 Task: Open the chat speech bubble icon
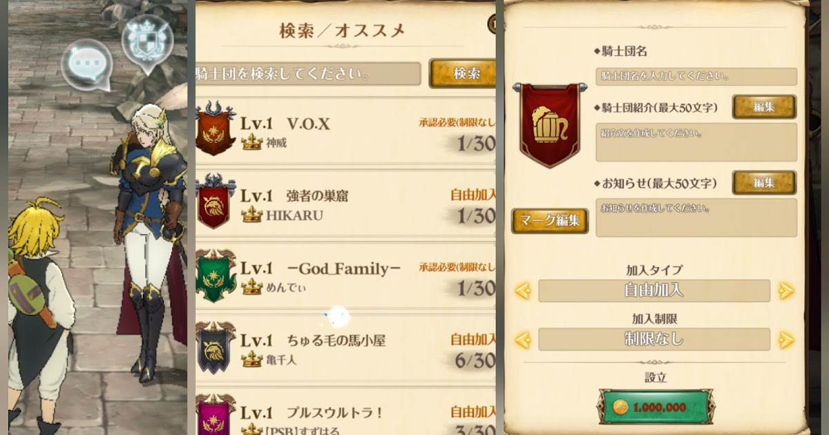[86, 64]
